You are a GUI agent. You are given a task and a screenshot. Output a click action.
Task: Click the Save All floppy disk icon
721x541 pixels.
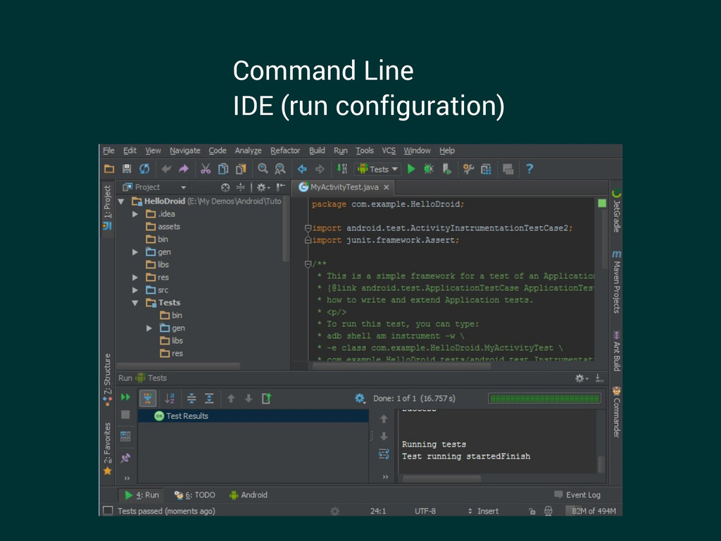point(127,169)
